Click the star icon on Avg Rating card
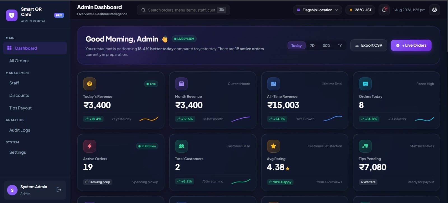This screenshot has height=203, width=448. tap(274, 146)
